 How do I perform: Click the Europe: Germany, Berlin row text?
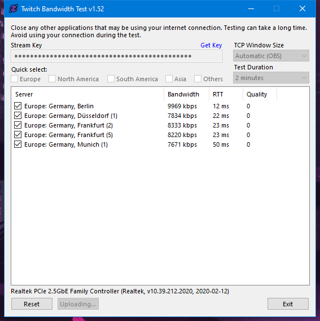pyautogui.click(x=59, y=106)
